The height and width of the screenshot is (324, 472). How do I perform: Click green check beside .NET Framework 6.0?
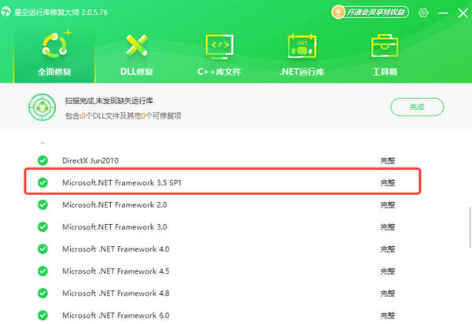click(42, 315)
